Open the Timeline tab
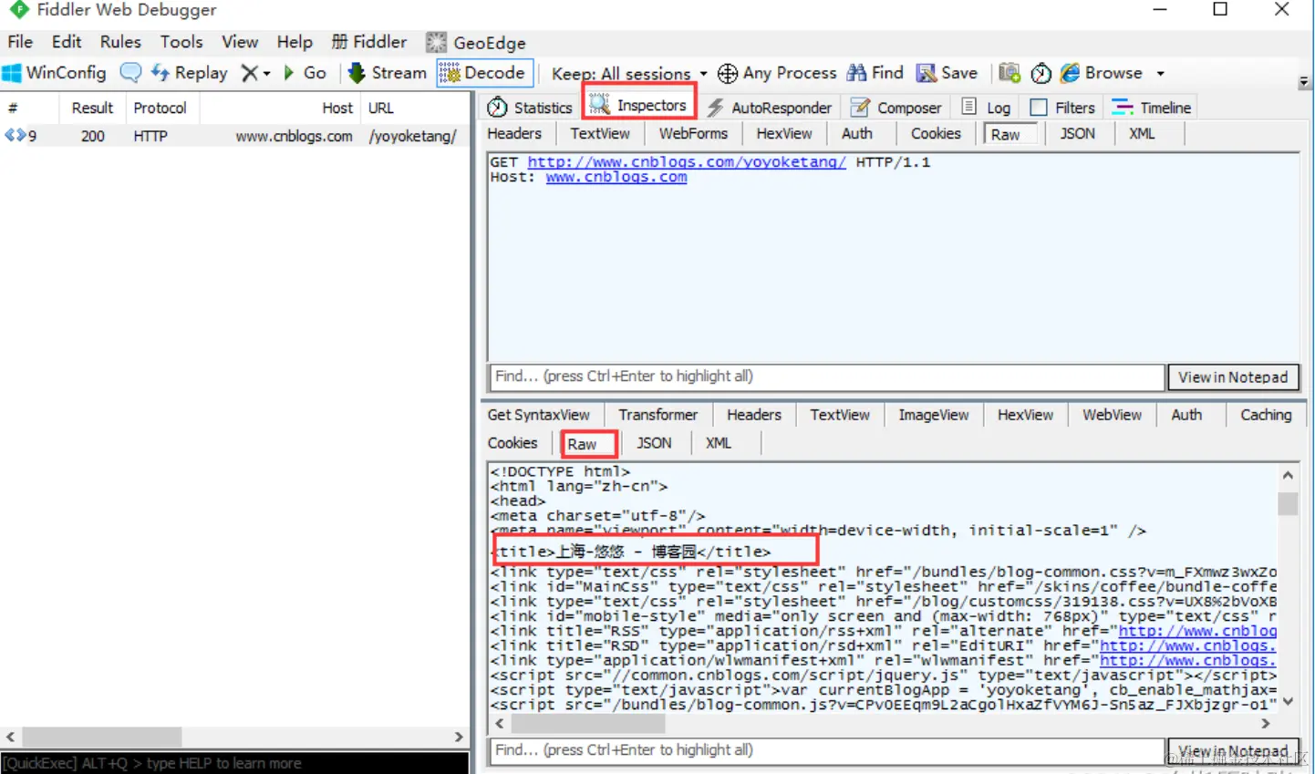The height and width of the screenshot is (774, 1315). [x=1152, y=108]
